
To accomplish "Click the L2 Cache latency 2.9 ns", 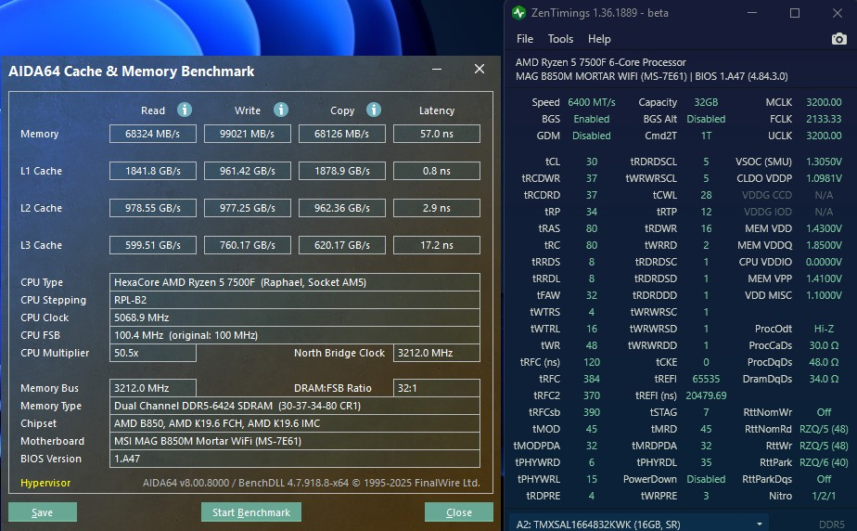I will tap(437, 208).
